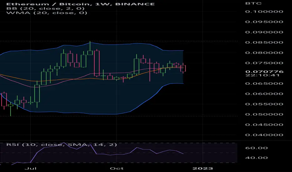Click the 0.085000 price axis label
292x172 pixels.
(x=264, y=43)
